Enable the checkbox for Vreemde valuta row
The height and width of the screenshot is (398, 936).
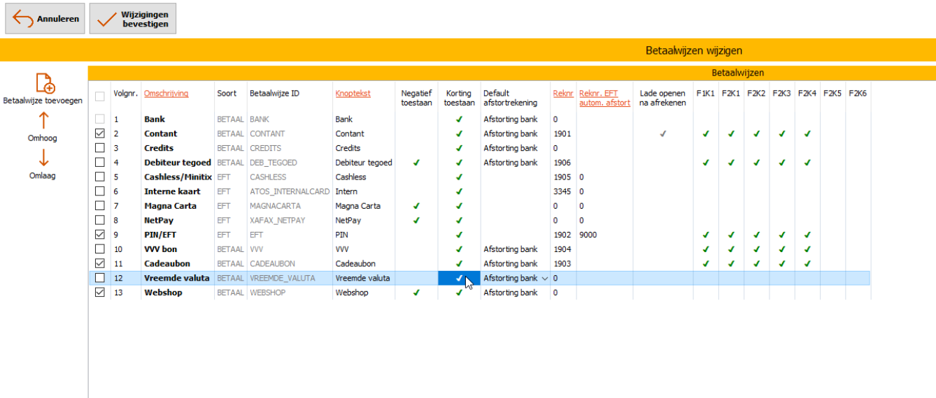[100, 278]
